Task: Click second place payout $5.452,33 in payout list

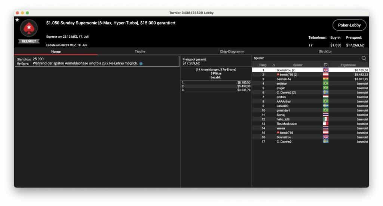Action: (x=244, y=86)
